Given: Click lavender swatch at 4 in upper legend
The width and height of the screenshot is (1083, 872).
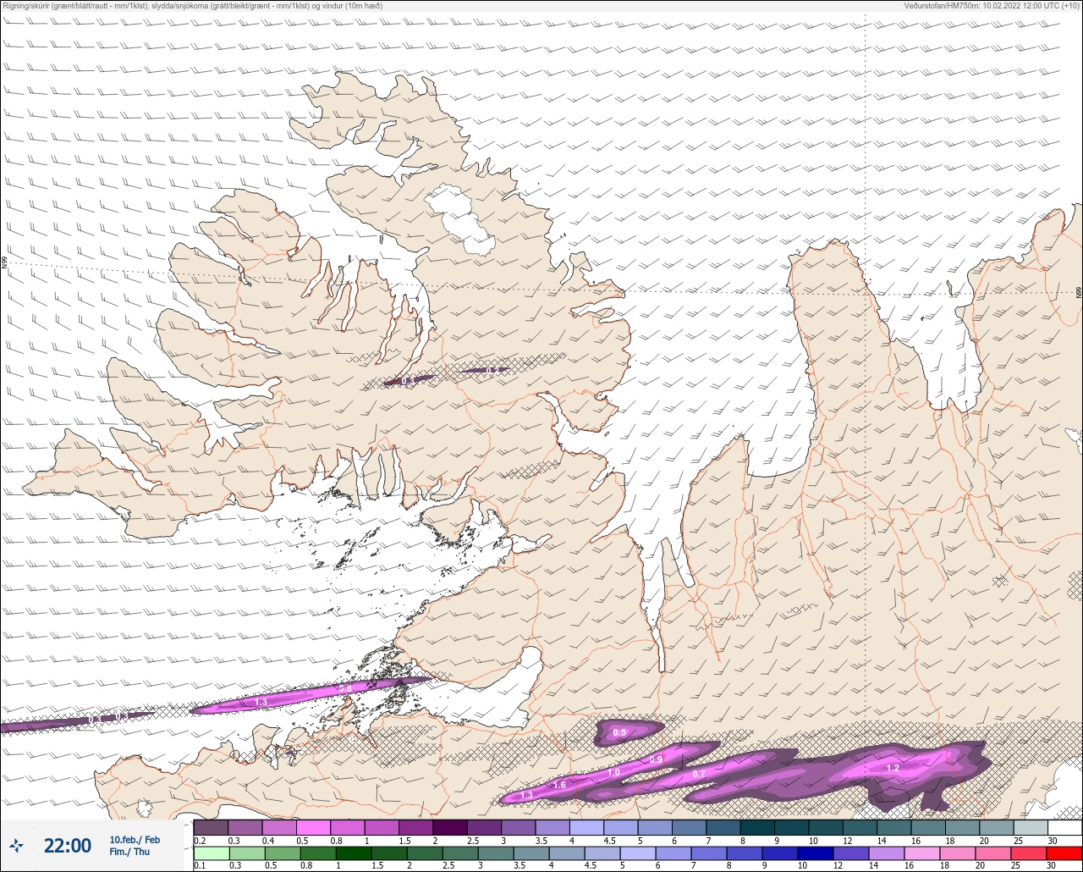Looking at the screenshot, I should click(x=586, y=827).
